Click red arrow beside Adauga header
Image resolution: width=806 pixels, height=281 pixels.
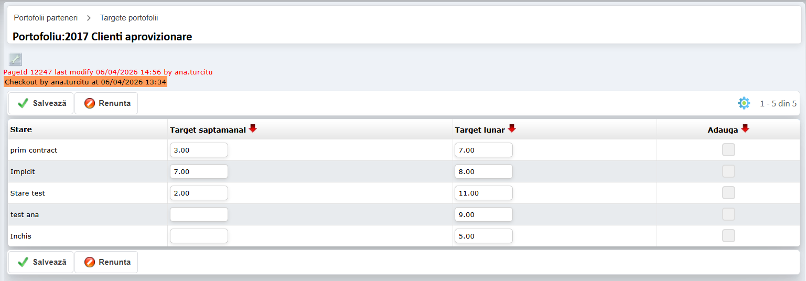(745, 128)
